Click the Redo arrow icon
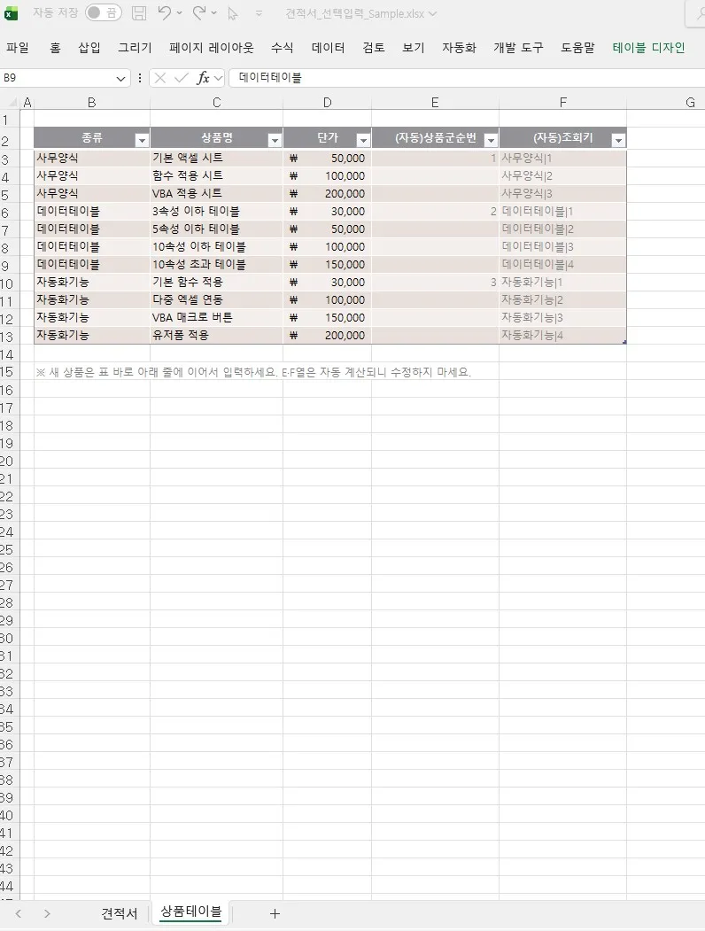The width and height of the screenshot is (705, 931). pyautogui.click(x=199, y=12)
